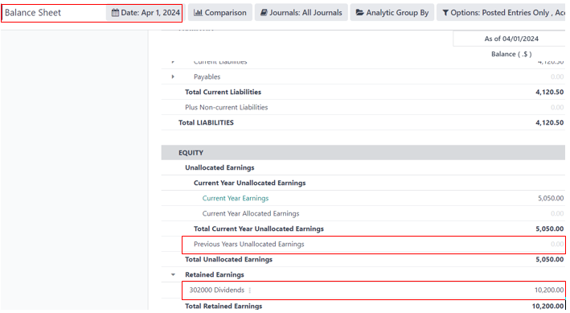Open the Date: Apr 1, 2024 filter

pyautogui.click(x=145, y=13)
